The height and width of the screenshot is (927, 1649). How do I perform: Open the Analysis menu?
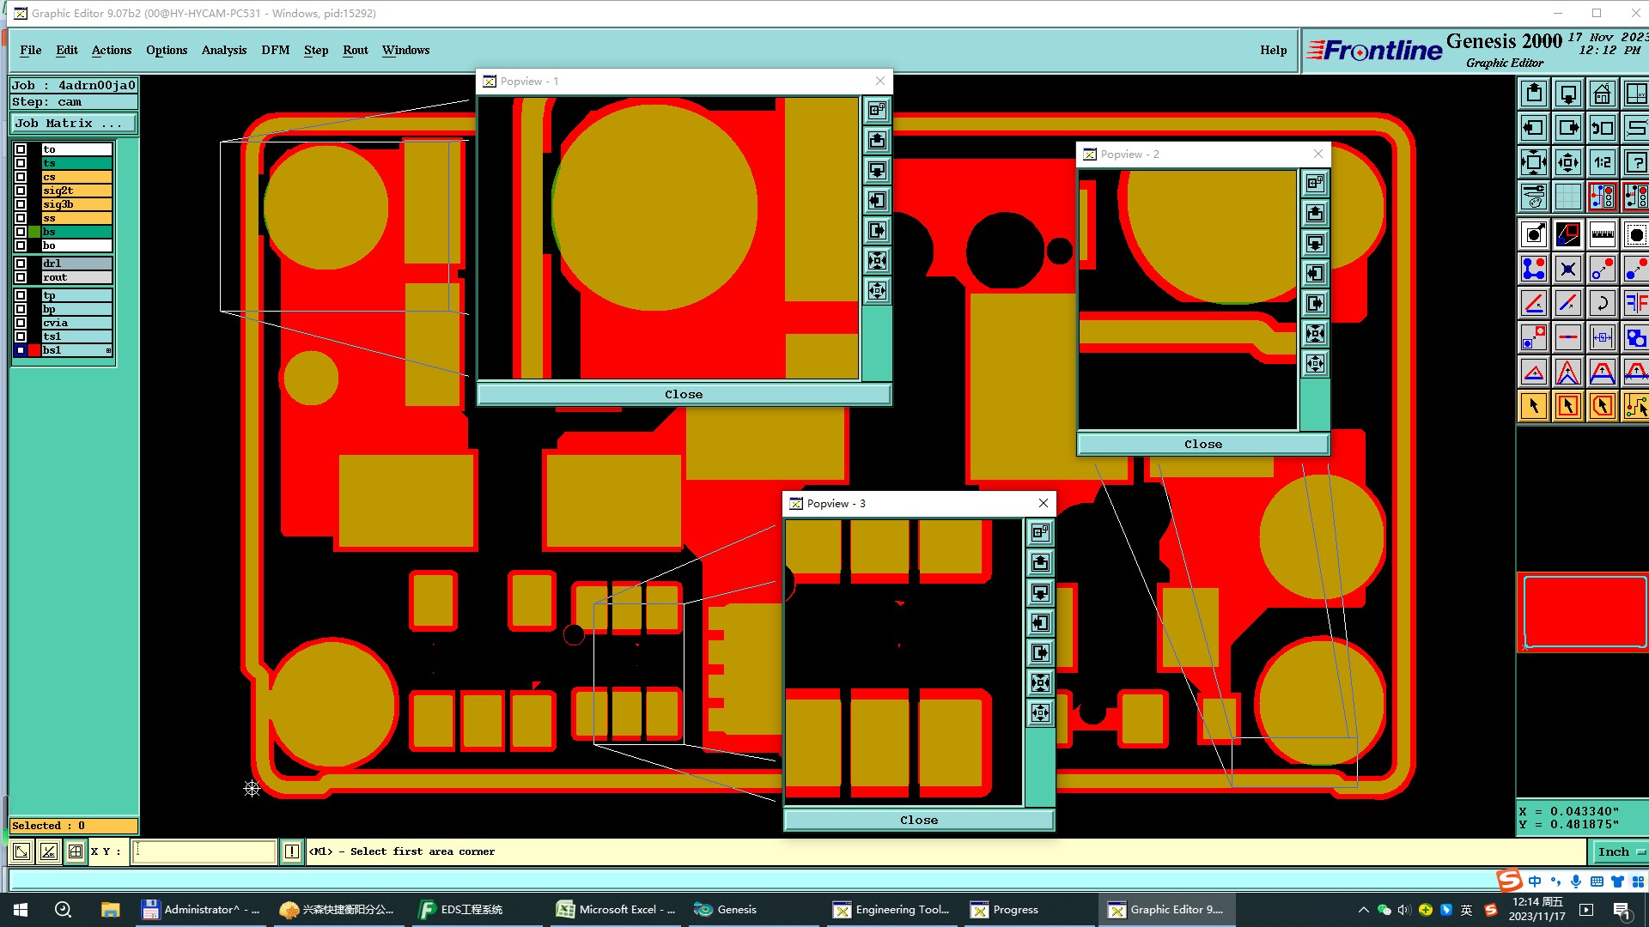(223, 50)
